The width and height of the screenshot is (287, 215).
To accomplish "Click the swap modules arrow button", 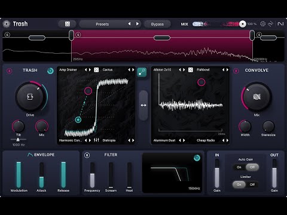I will point(143,105).
